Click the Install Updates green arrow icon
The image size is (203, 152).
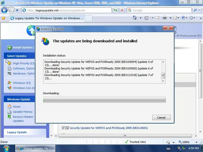[9, 48]
